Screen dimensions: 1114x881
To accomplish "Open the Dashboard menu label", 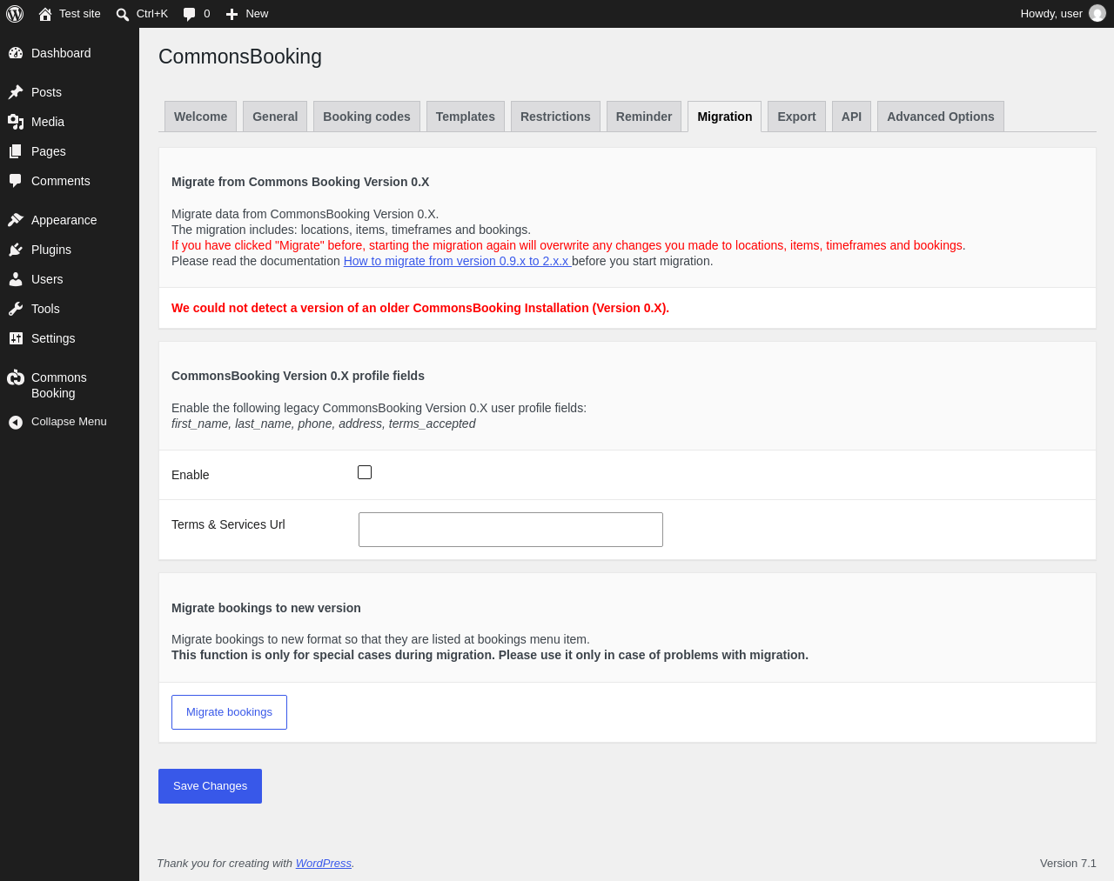I will [61, 53].
